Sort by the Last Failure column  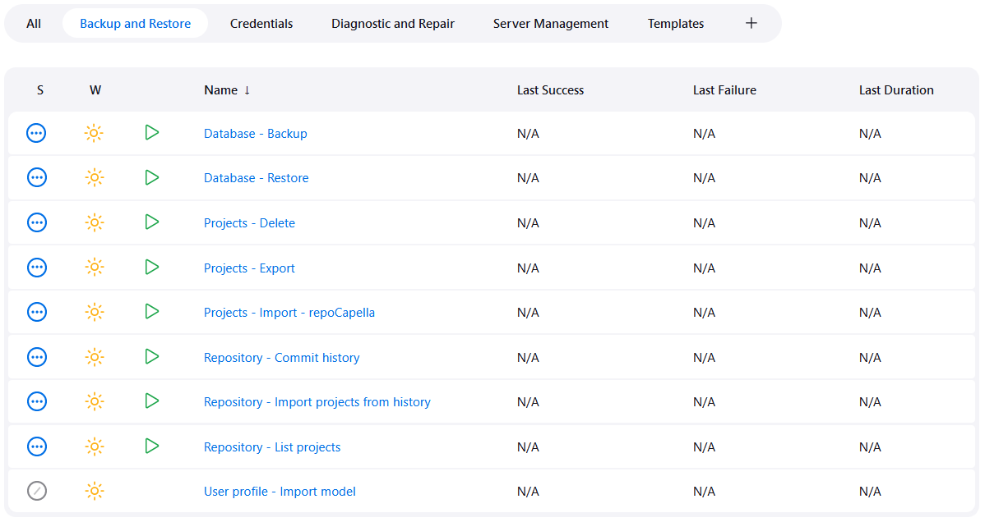(724, 90)
